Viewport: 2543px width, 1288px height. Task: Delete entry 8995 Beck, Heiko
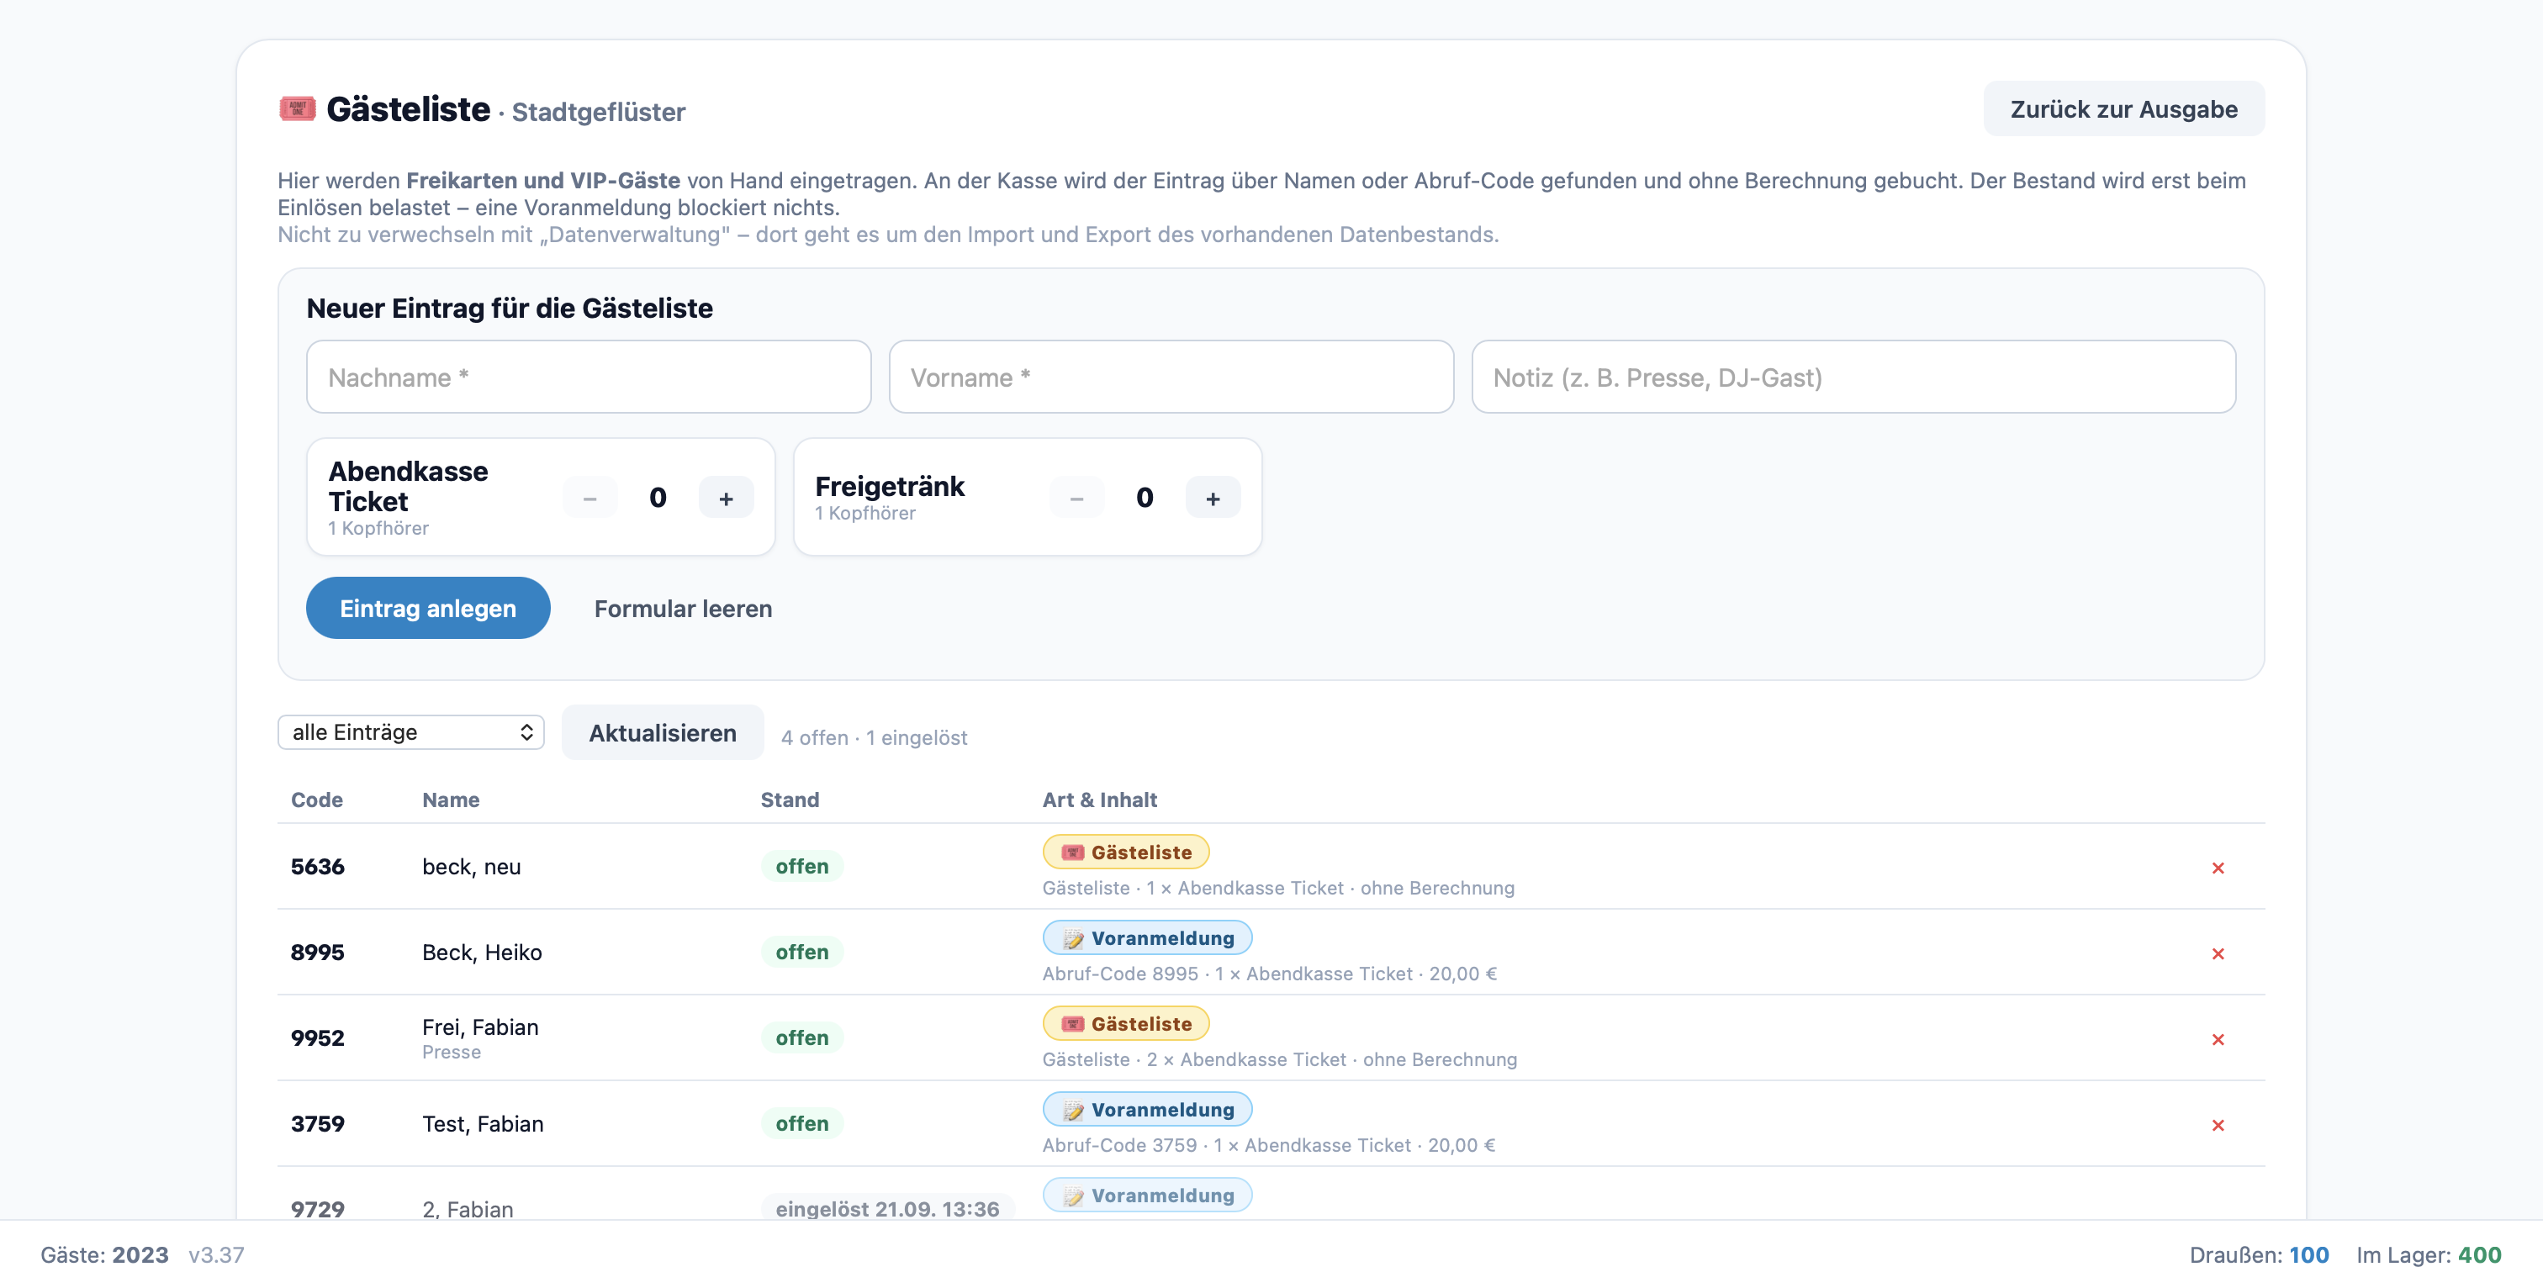tap(2218, 953)
